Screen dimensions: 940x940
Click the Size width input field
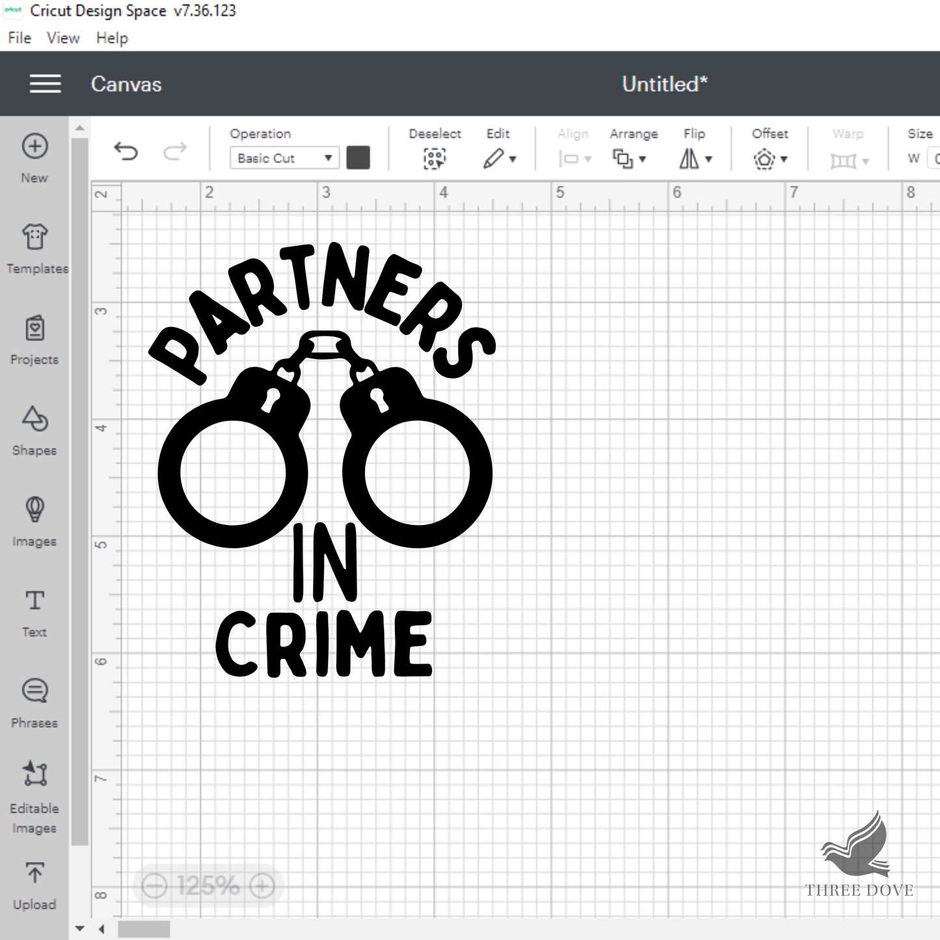(935, 158)
